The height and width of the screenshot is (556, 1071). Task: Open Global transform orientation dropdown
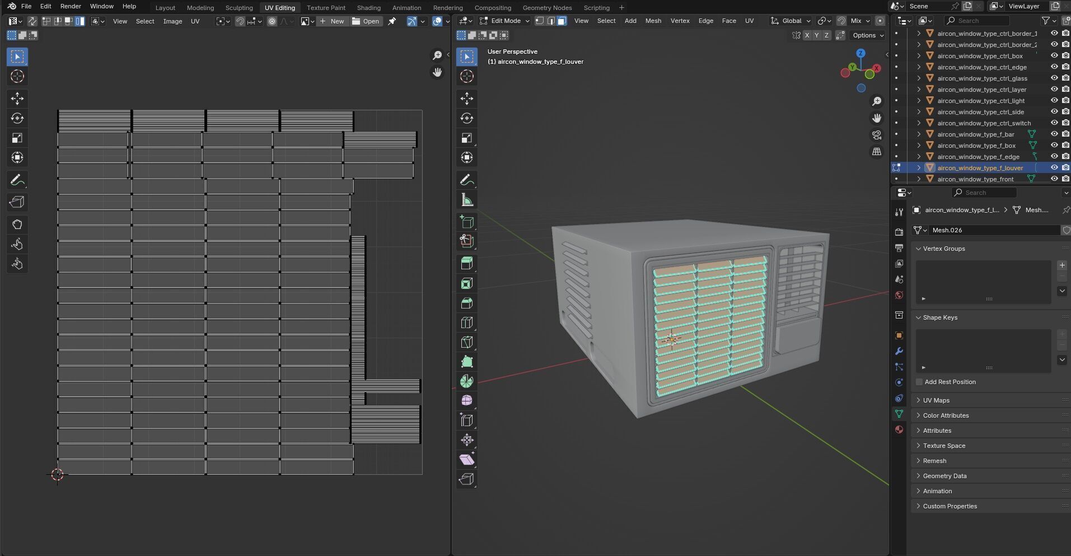(x=791, y=21)
